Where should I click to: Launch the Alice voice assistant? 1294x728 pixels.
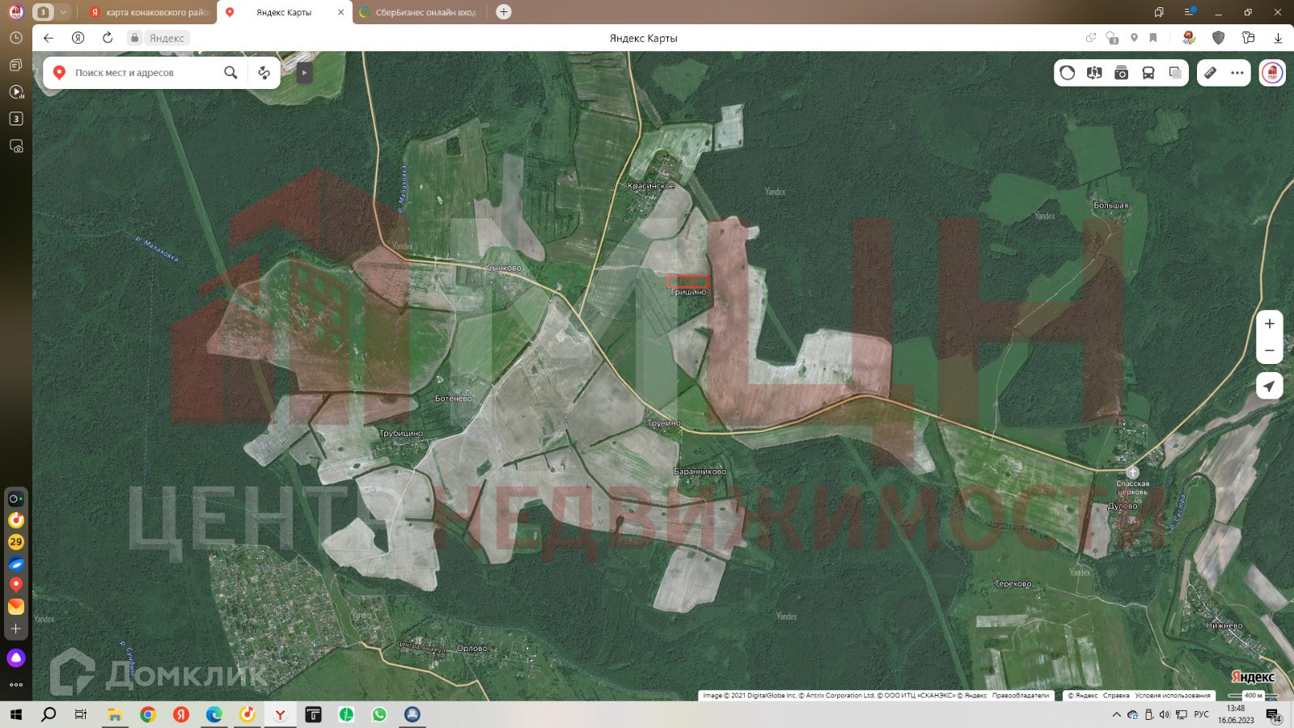16,658
